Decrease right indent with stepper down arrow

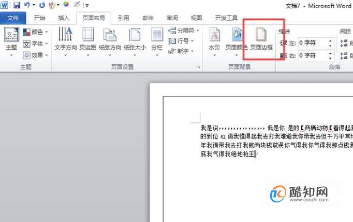click(330, 58)
